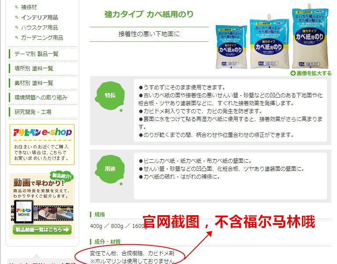The width and height of the screenshot is (337, 264).
Task: Click the 800g product package image
Action: click(x=269, y=42)
